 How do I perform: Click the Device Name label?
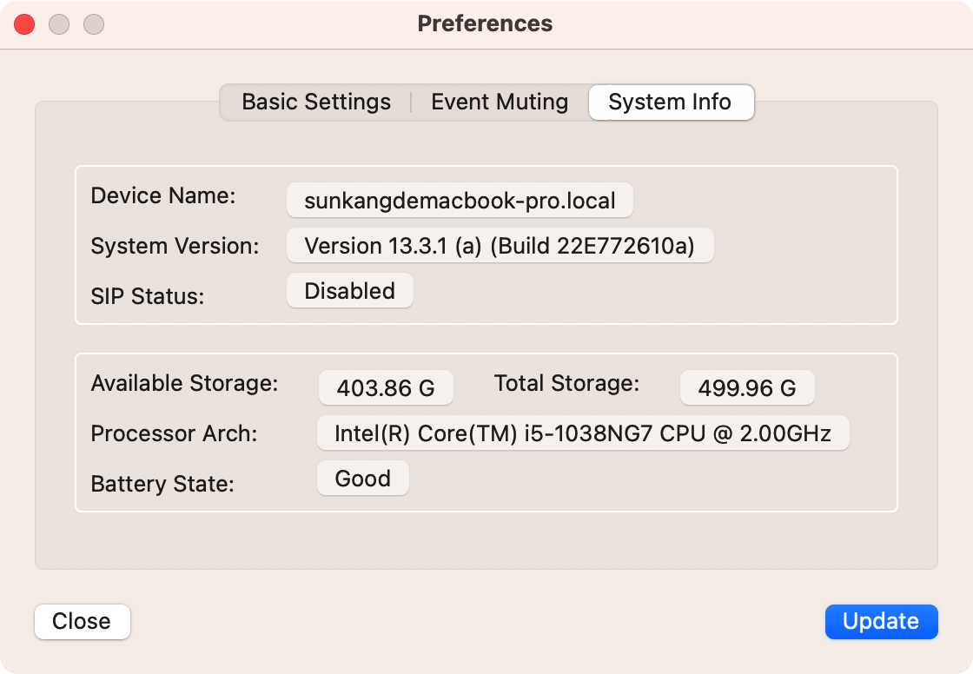[x=163, y=195]
